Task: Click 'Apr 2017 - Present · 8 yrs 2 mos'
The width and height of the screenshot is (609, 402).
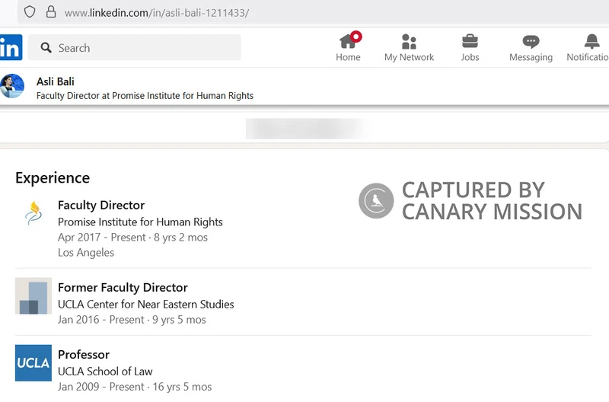Action: tap(132, 238)
